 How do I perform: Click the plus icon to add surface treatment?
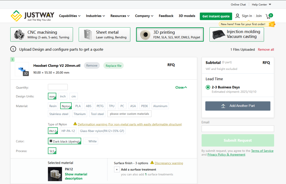pos(117,169)
